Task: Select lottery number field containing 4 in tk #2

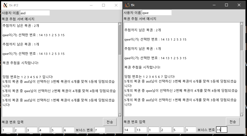Action: (44, 130)
